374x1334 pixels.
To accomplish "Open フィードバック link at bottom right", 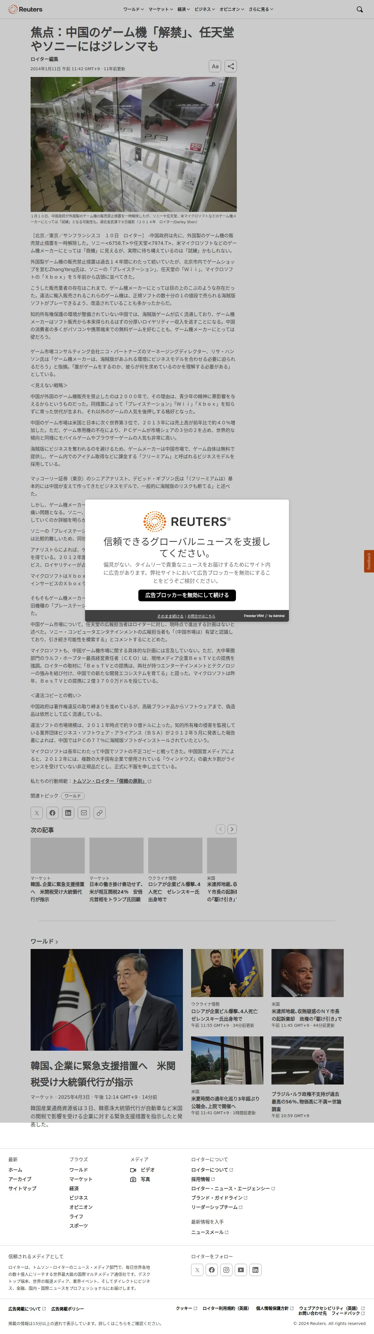I will (x=348, y=1313).
